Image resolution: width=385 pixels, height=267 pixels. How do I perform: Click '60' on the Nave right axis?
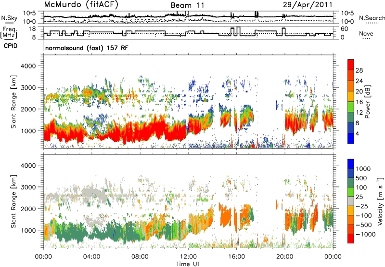tap(345, 29)
